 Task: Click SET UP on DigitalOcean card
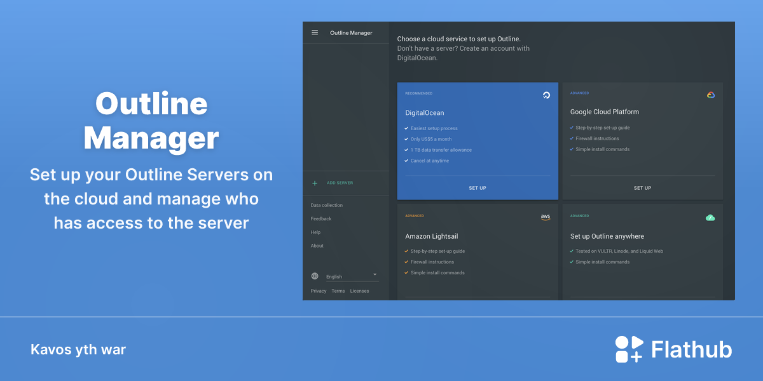[x=478, y=188]
